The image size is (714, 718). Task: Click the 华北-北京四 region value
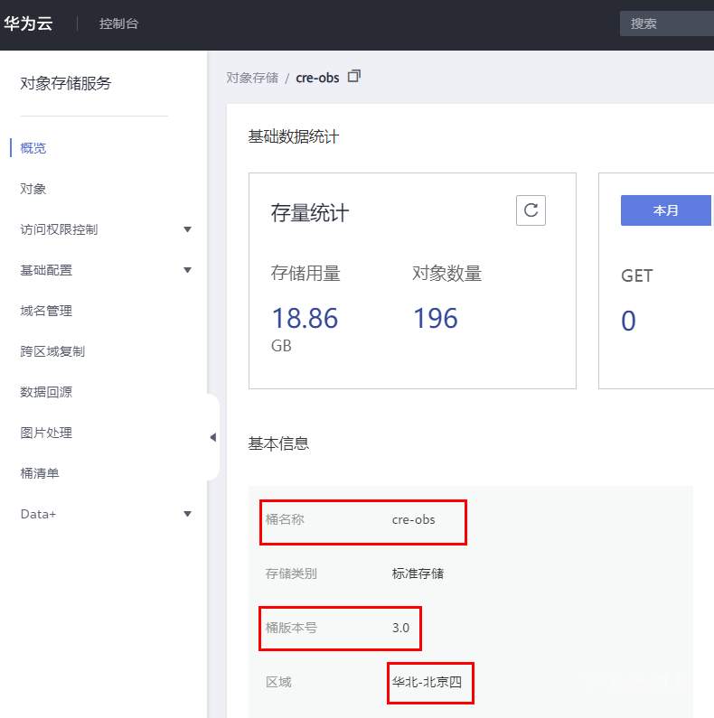point(427,682)
